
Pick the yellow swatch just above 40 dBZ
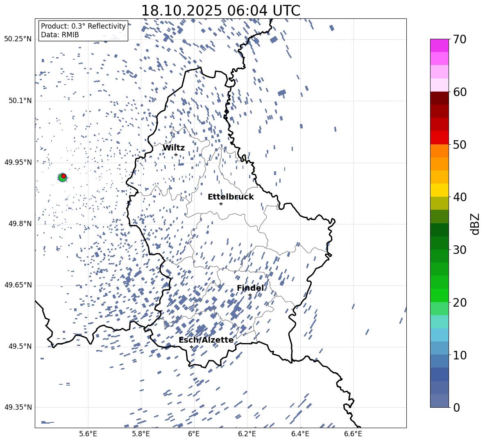coord(440,190)
